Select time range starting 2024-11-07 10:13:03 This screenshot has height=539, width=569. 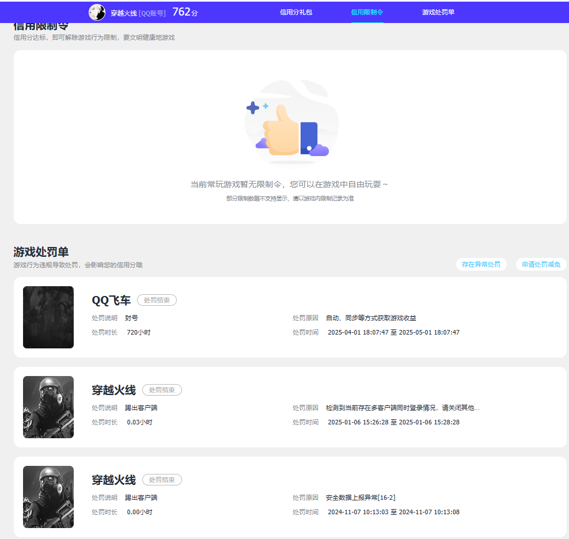pyautogui.click(x=393, y=512)
